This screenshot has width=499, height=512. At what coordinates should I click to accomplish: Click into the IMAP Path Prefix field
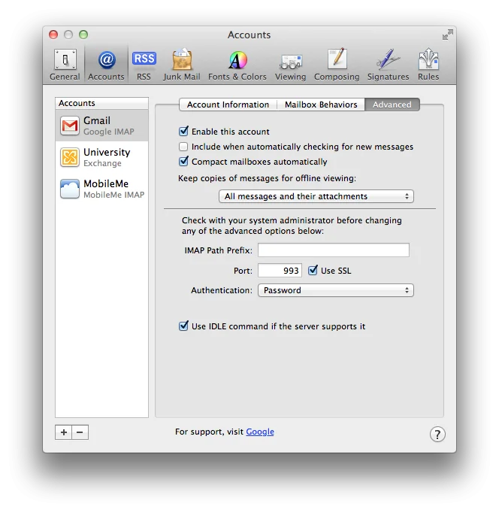(x=334, y=250)
